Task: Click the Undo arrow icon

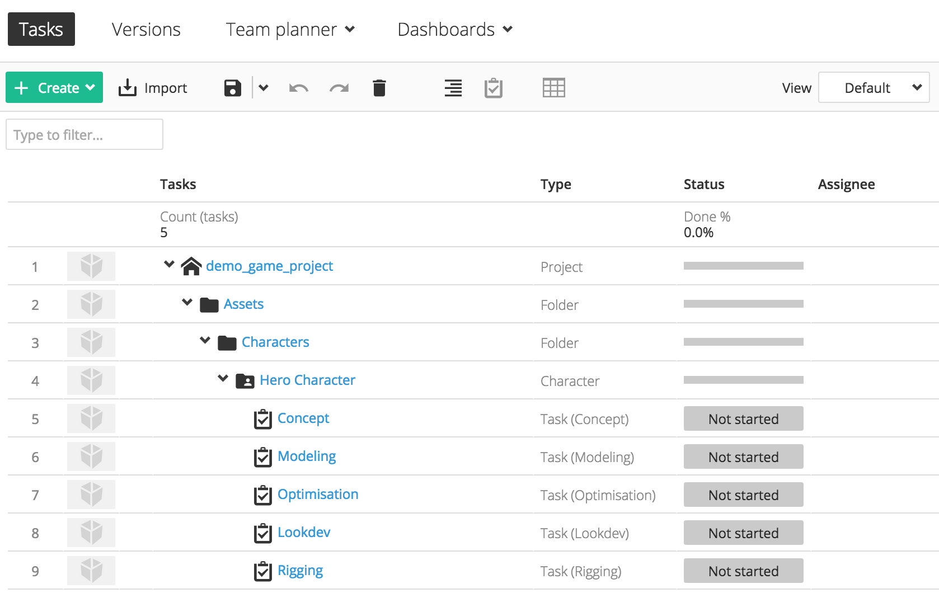Action: coord(298,88)
